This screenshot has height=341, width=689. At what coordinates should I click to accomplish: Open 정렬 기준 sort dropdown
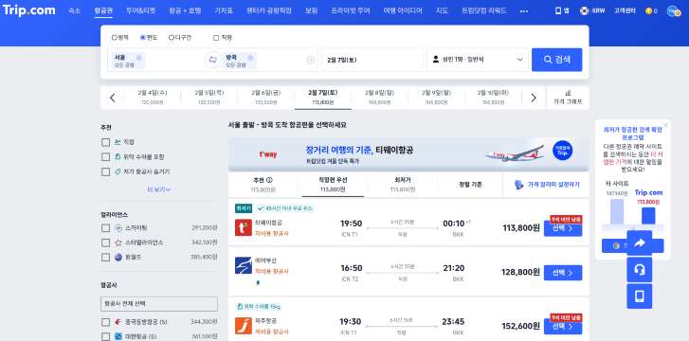[x=470, y=185]
